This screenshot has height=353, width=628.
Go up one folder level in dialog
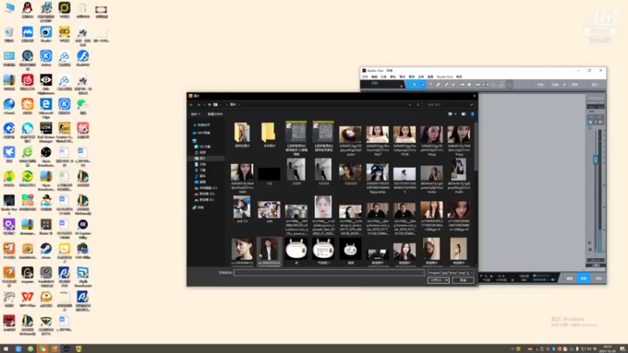tap(210, 105)
